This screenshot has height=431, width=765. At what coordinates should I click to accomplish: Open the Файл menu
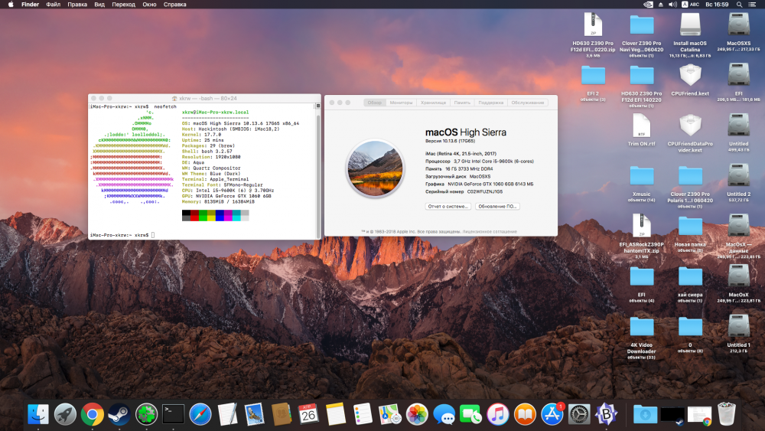click(54, 5)
